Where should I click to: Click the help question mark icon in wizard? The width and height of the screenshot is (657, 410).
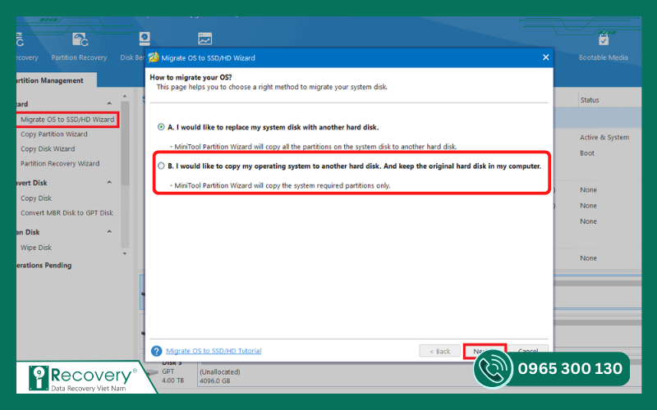(156, 351)
